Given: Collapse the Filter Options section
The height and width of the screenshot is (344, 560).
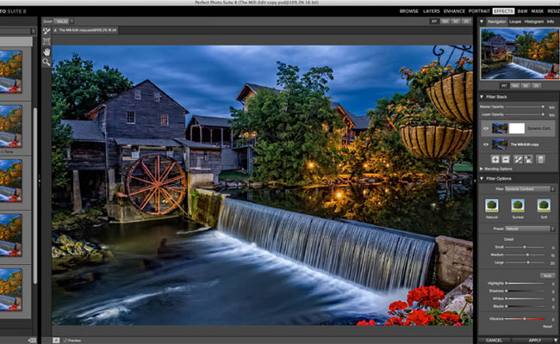Looking at the screenshot, I should pyautogui.click(x=482, y=178).
